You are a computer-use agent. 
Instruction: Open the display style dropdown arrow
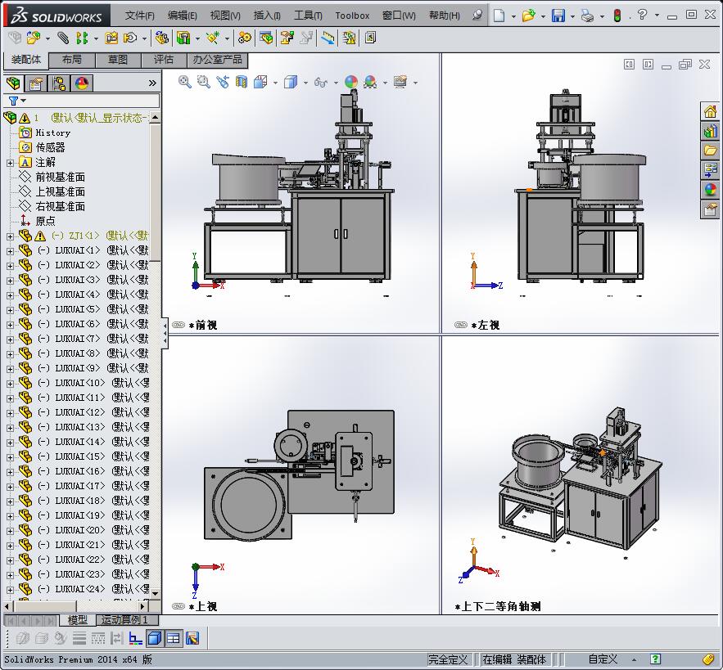click(x=304, y=83)
